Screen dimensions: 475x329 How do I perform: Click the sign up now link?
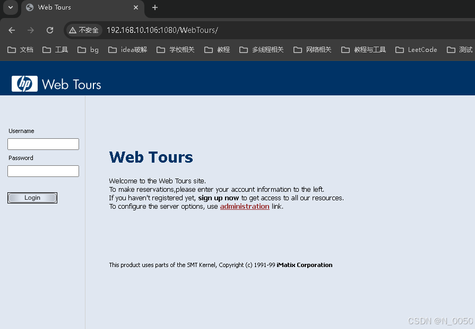point(219,198)
